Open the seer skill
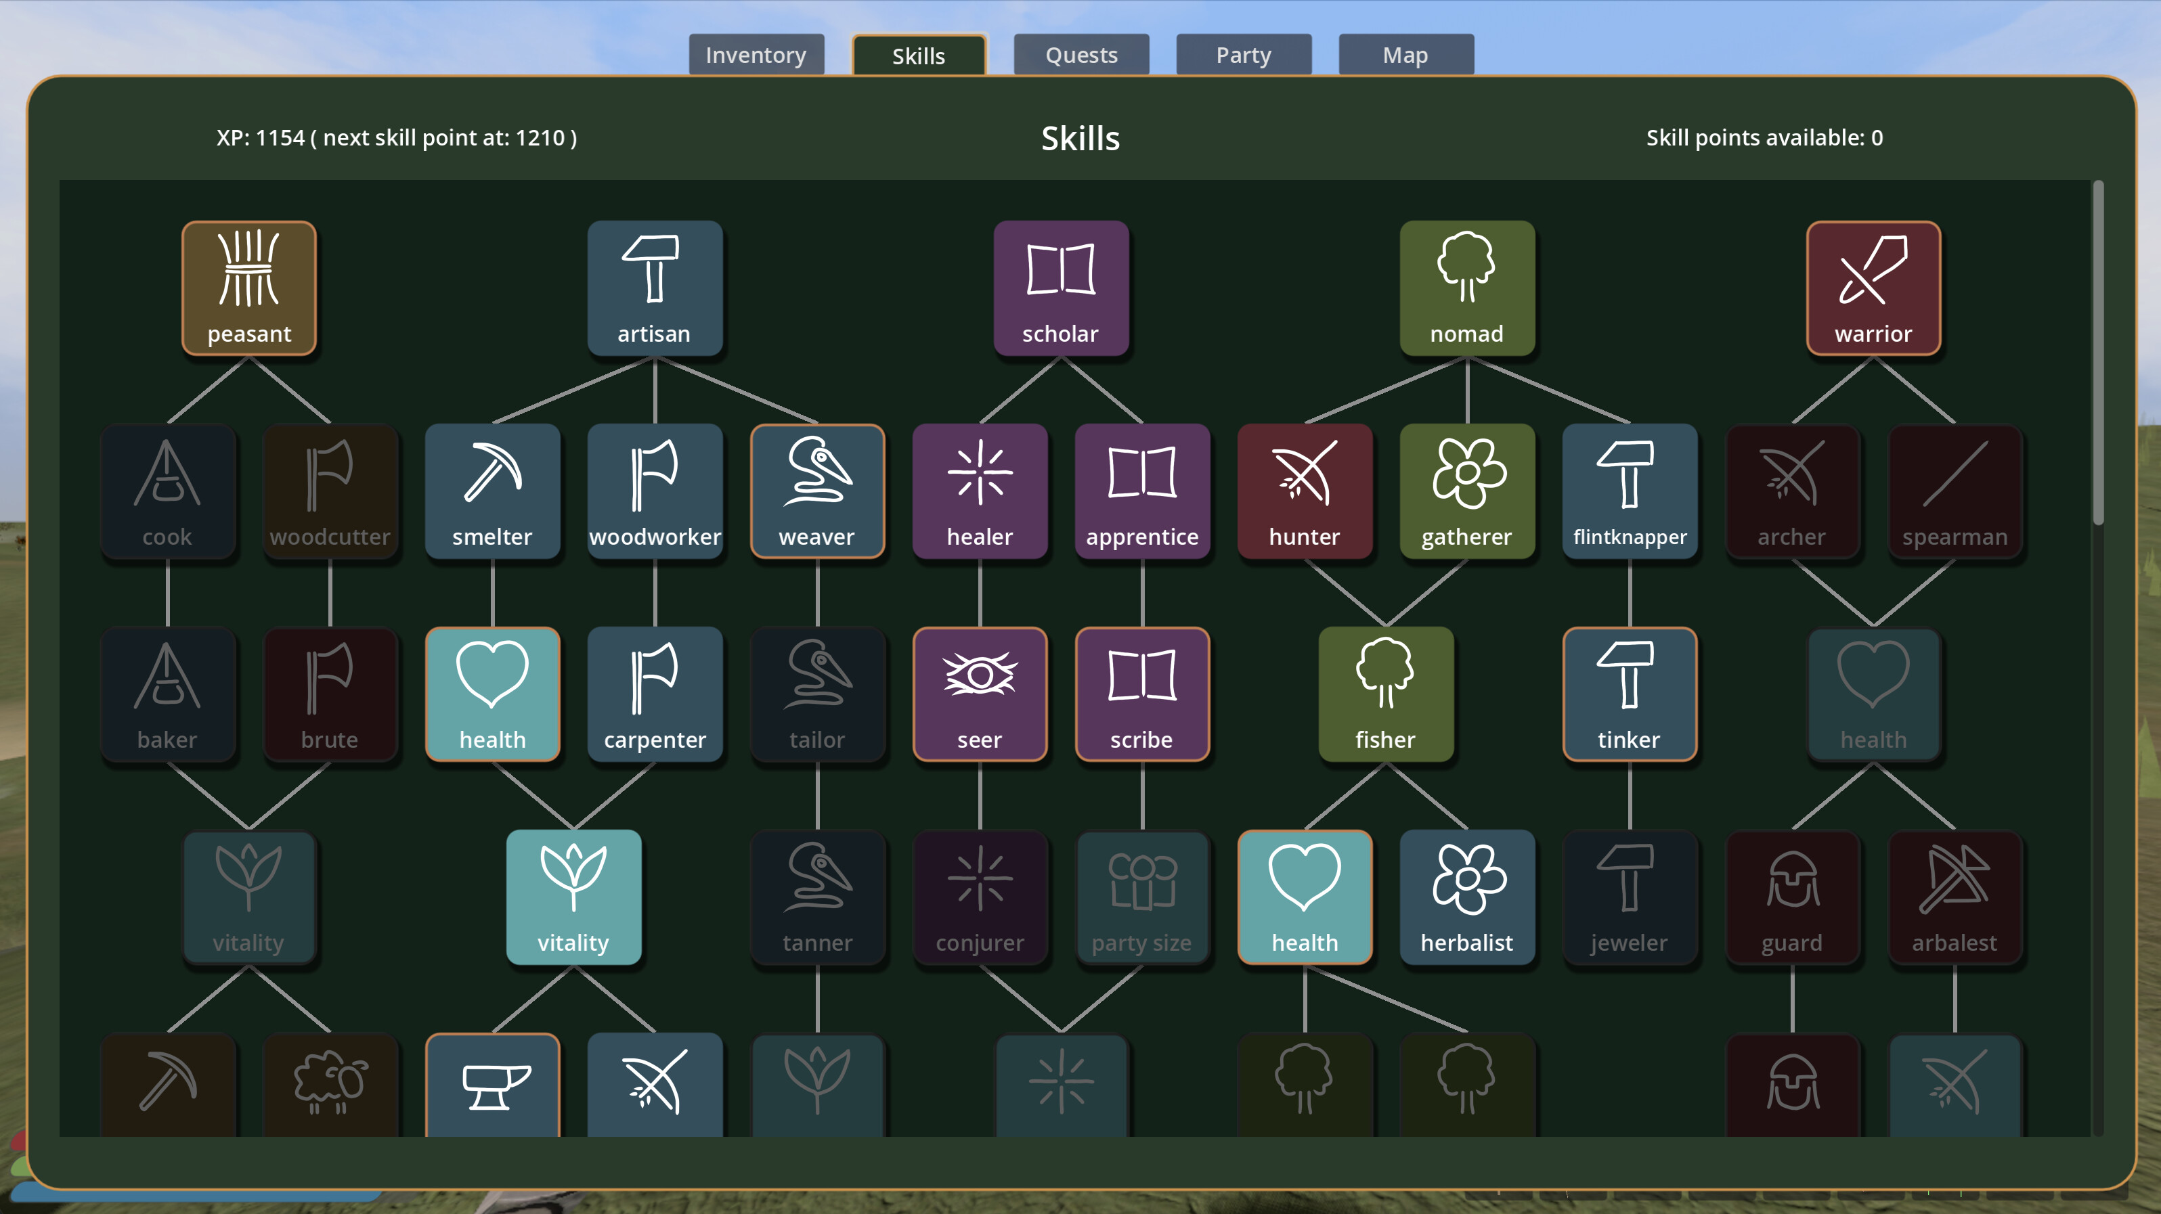The height and width of the screenshot is (1214, 2161). (x=980, y=695)
